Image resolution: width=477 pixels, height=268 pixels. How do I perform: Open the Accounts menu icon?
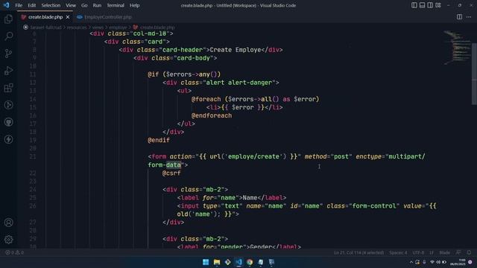tap(8, 223)
